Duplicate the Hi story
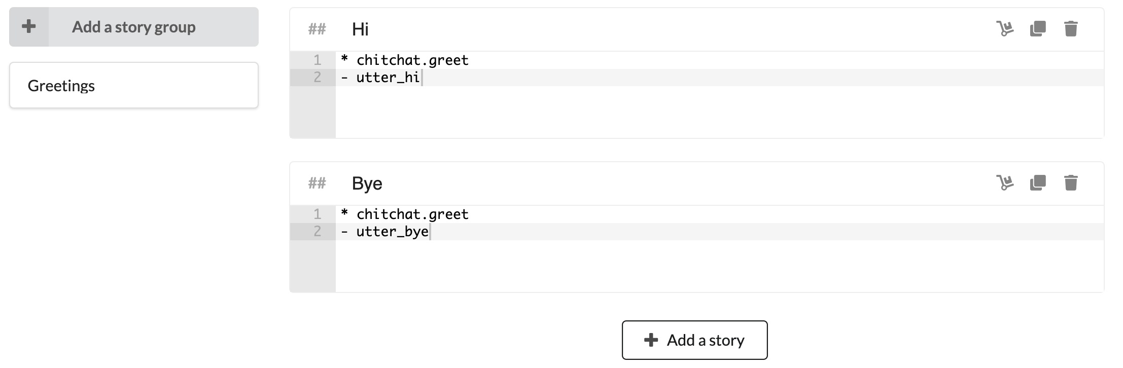This screenshot has width=1123, height=368. 1038,29
